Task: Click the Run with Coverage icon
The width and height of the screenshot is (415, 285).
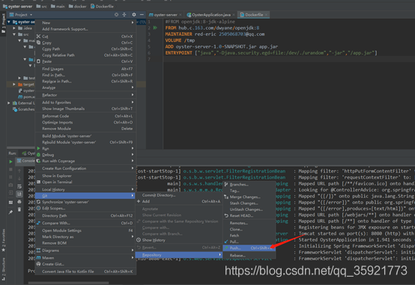Action: pyautogui.click(x=39, y=161)
